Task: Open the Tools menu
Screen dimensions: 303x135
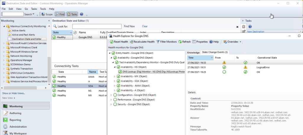Action: 43,9
